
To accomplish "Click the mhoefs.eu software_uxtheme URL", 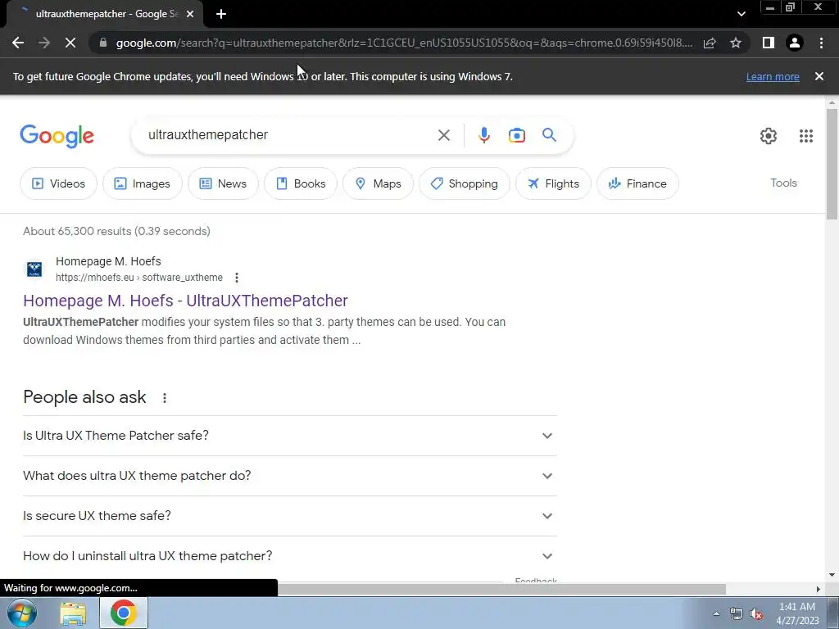I will point(139,278).
